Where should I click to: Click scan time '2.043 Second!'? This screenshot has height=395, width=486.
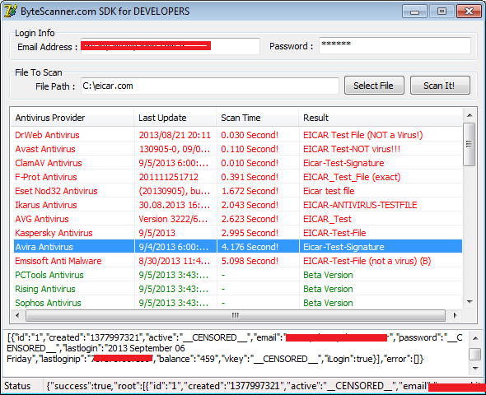[x=250, y=205]
